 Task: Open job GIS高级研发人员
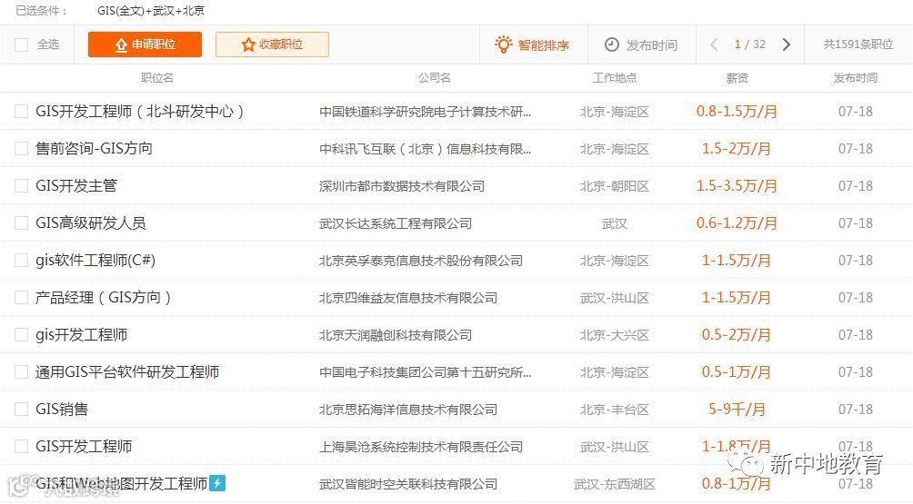pyautogui.click(x=91, y=222)
